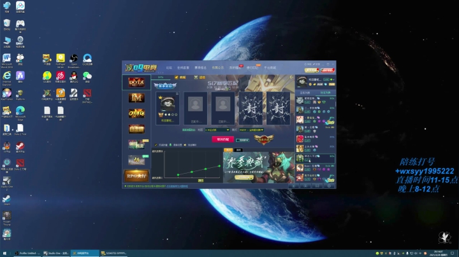The height and width of the screenshot is (257, 459).
Task: Click the first sealed 封 player slot
Action: (x=251, y=108)
